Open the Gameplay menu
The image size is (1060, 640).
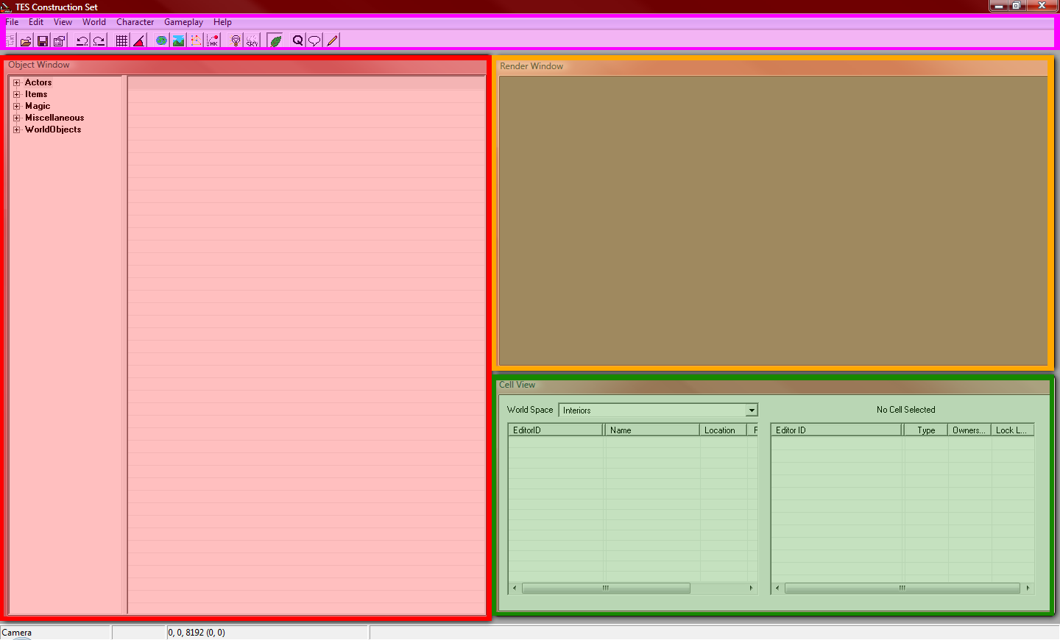183,22
